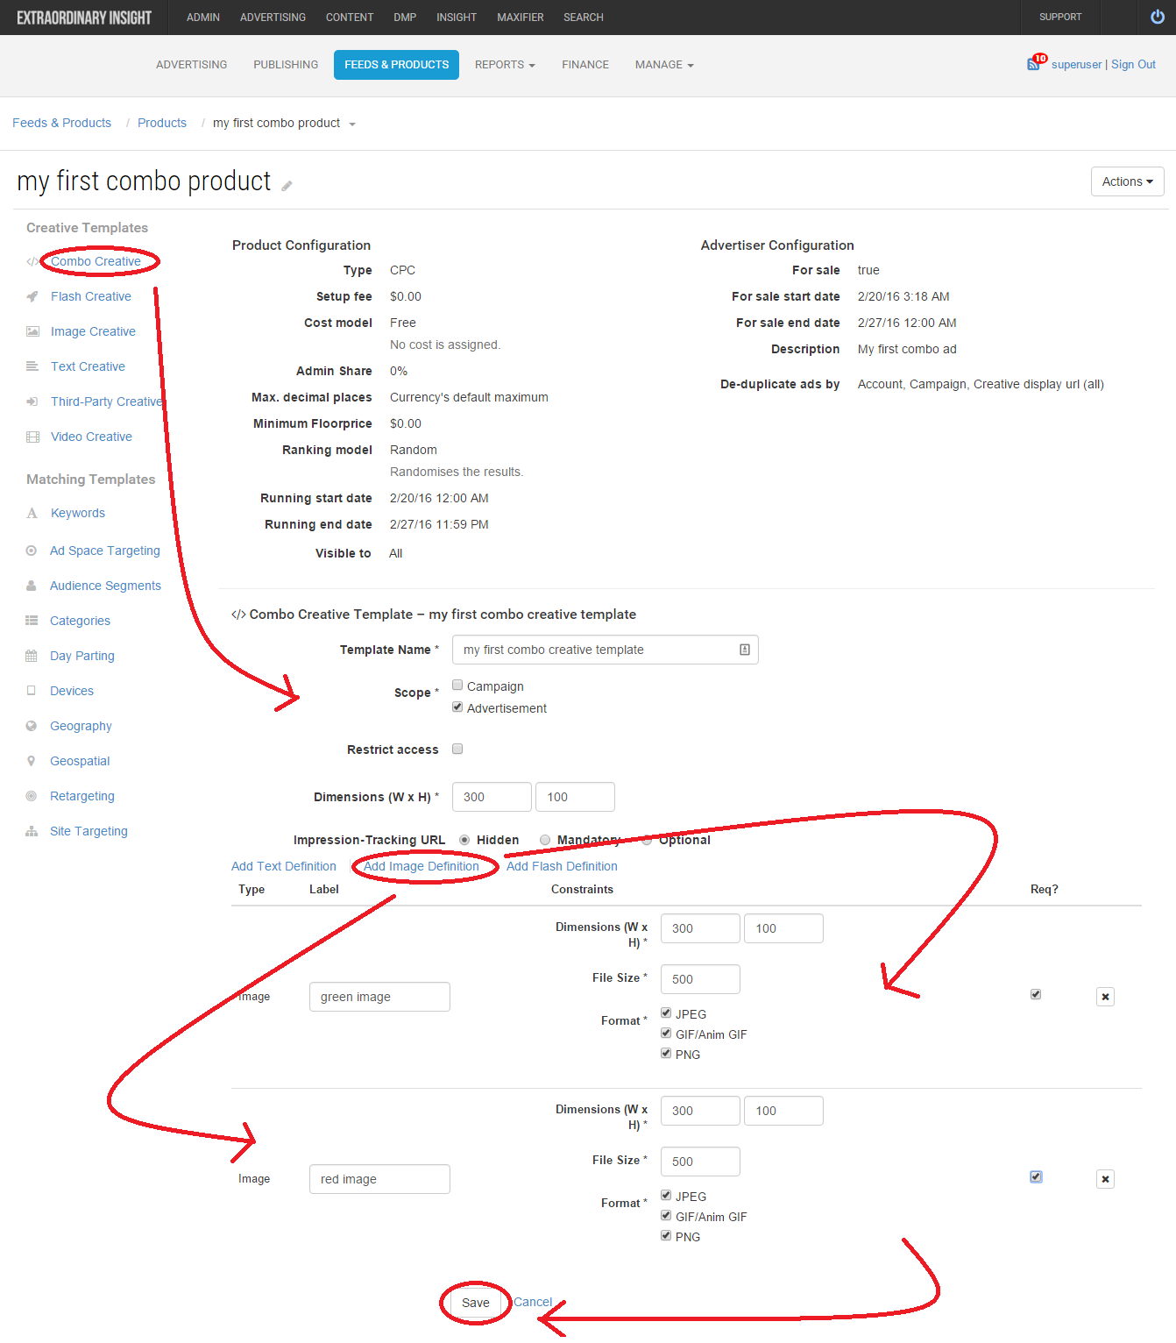Select the Feeds & Products tab

tap(396, 65)
